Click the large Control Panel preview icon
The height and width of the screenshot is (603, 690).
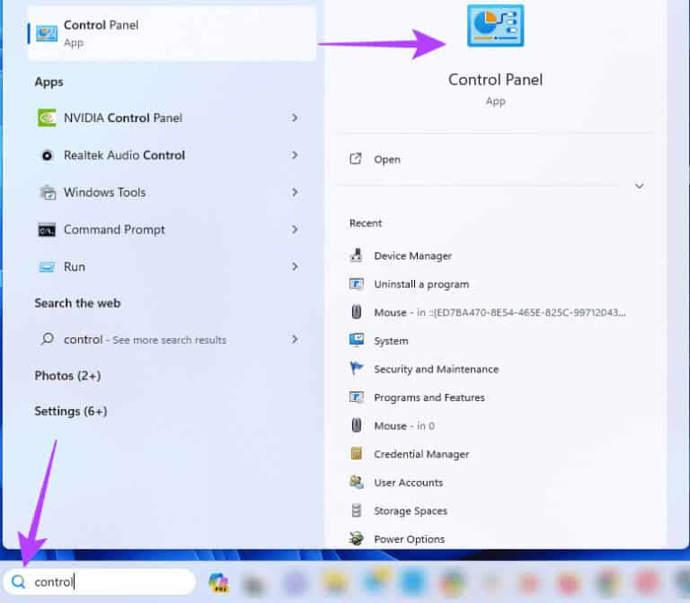click(496, 25)
